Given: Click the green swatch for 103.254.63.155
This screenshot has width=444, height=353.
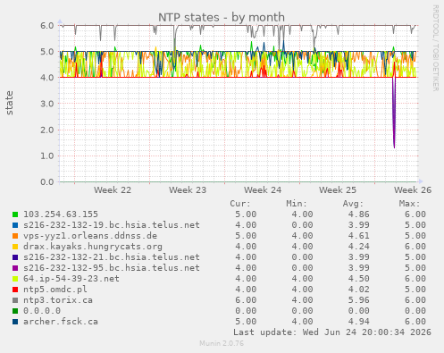Looking at the screenshot, I should click(x=15, y=214).
